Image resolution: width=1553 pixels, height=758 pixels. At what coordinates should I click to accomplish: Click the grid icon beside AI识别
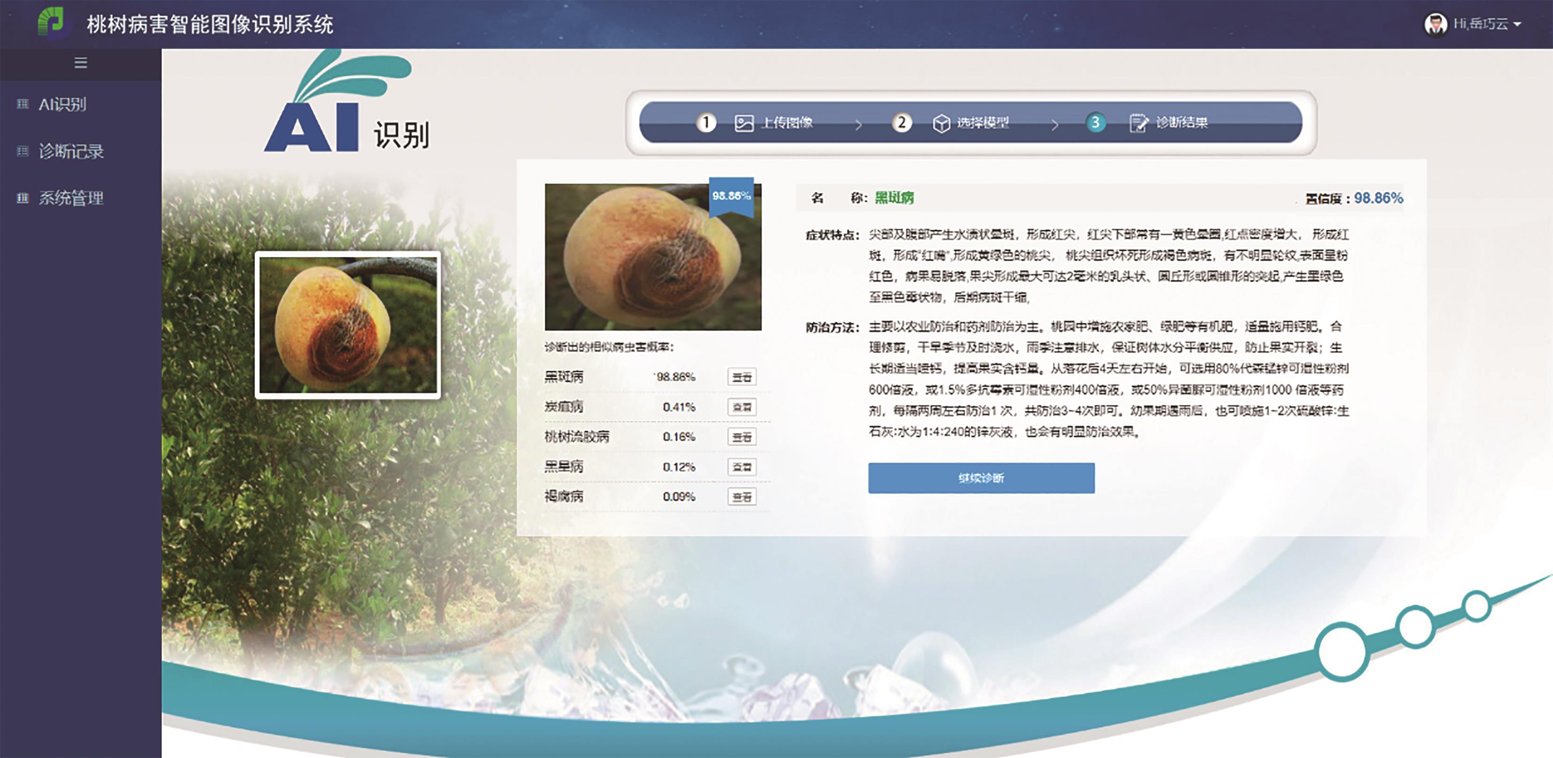tap(23, 104)
